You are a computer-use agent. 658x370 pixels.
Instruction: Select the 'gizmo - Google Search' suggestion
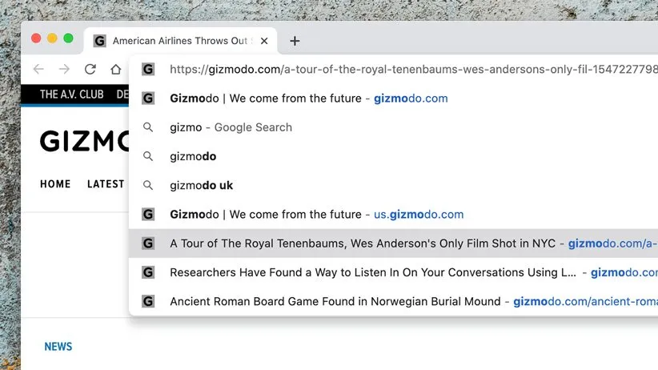coord(231,127)
